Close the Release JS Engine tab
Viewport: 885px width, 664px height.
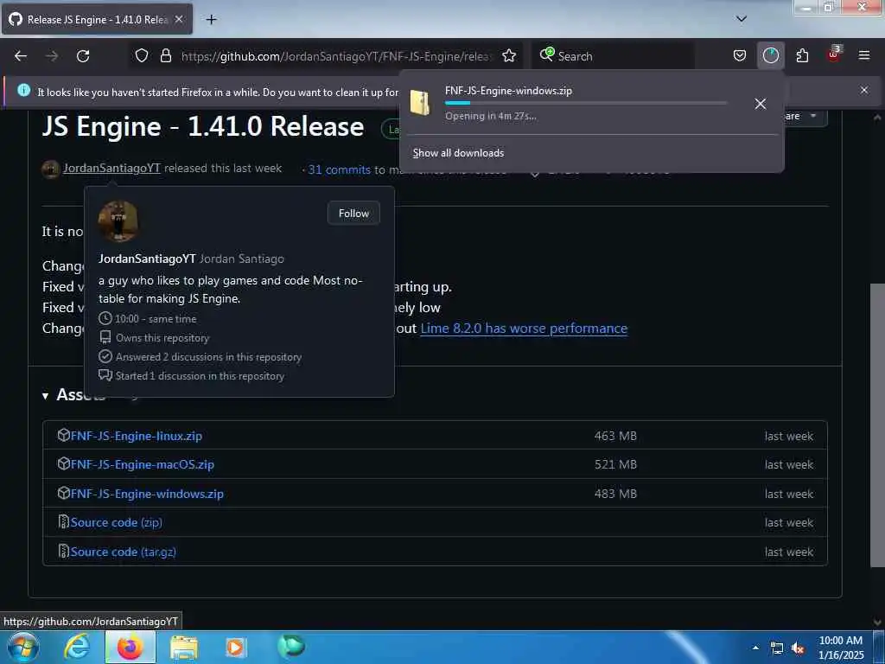pyautogui.click(x=178, y=19)
